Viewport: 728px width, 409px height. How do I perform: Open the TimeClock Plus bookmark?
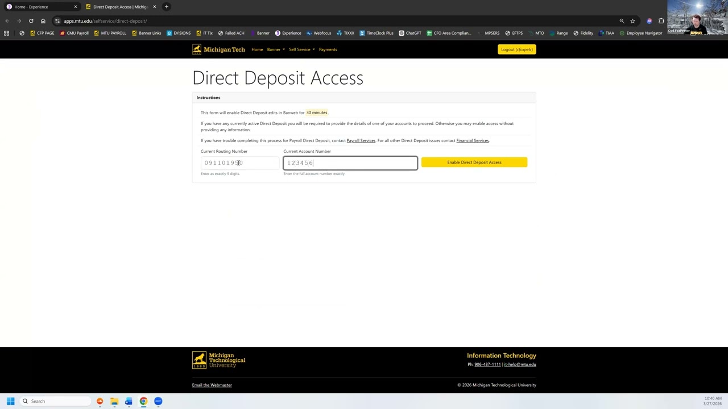click(377, 33)
